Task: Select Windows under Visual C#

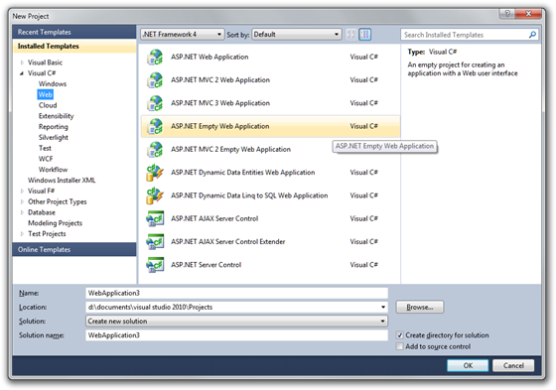Action: click(53, 84)
